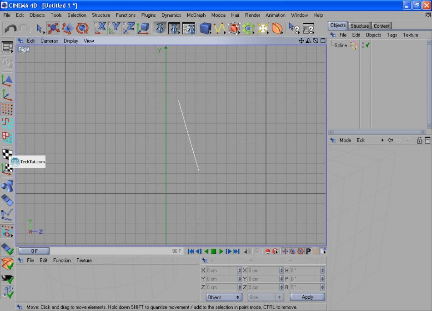Play animation backwards
The height and width of the screenshot is (311, 432).
206,251
